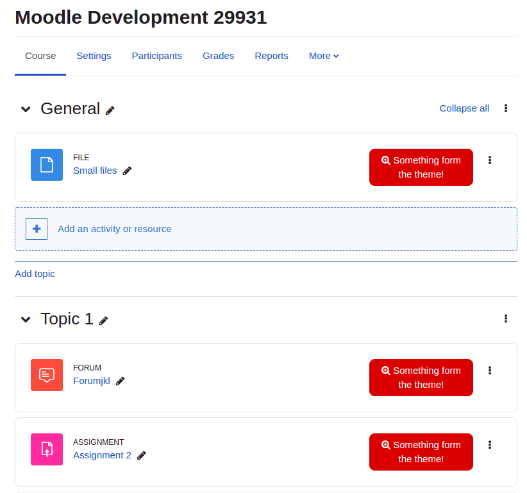
Task: Rename Forumjkl with the pencil icon
Action: click(x=120, y=381)
